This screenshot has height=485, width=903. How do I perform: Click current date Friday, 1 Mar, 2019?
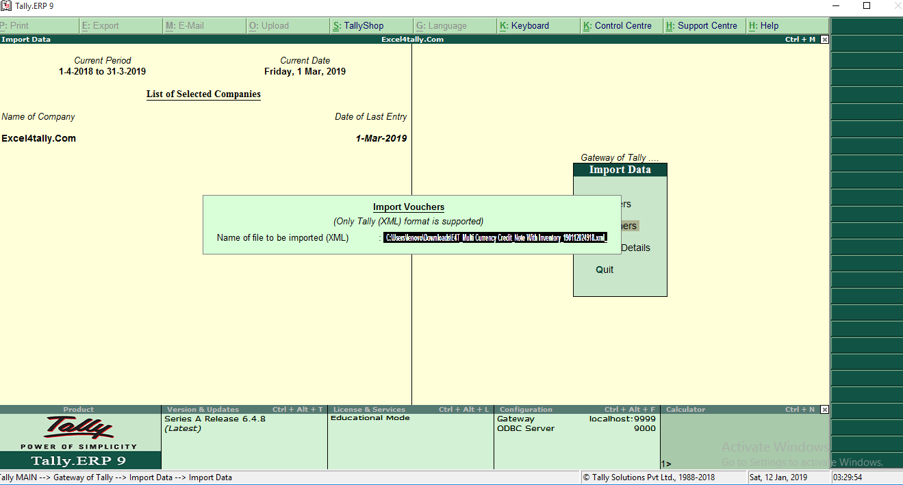click(x=305, y=71)
